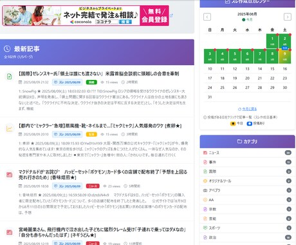
Task: Click the 無料会員登録 banner button
Action: click(154, 15)
